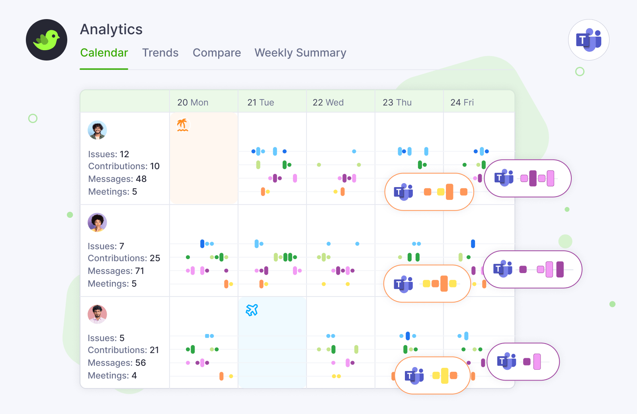Open the Trends tab
Screen dimensions: 637x414
coord(160,53)
